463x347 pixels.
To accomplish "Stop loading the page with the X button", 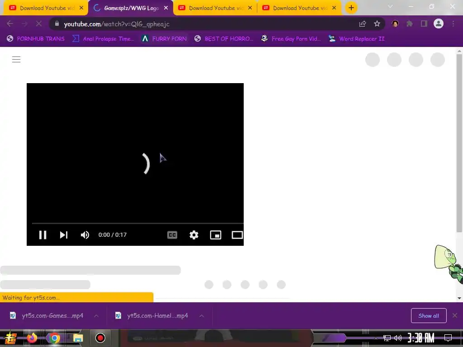I will point(39,24).
